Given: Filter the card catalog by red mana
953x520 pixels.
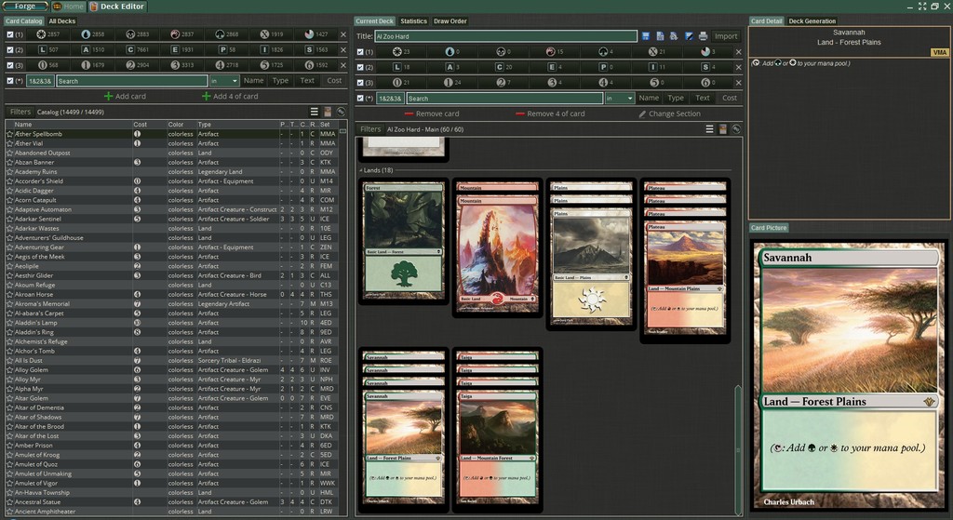Looking at the screenshot, I should [175, 34].
